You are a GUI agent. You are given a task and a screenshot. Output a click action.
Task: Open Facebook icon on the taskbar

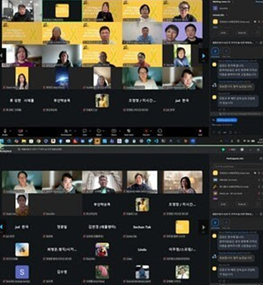point(61,141)
